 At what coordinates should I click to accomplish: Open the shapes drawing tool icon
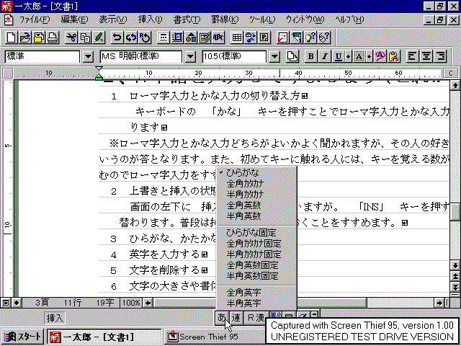tap(191, 37)
